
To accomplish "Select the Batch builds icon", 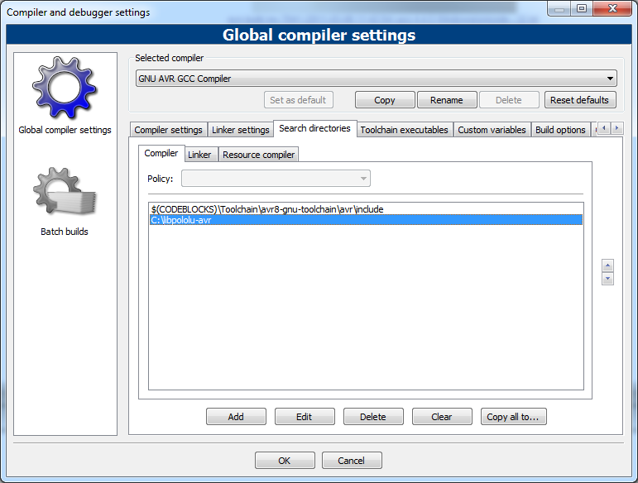I will [x=65, y=195].
